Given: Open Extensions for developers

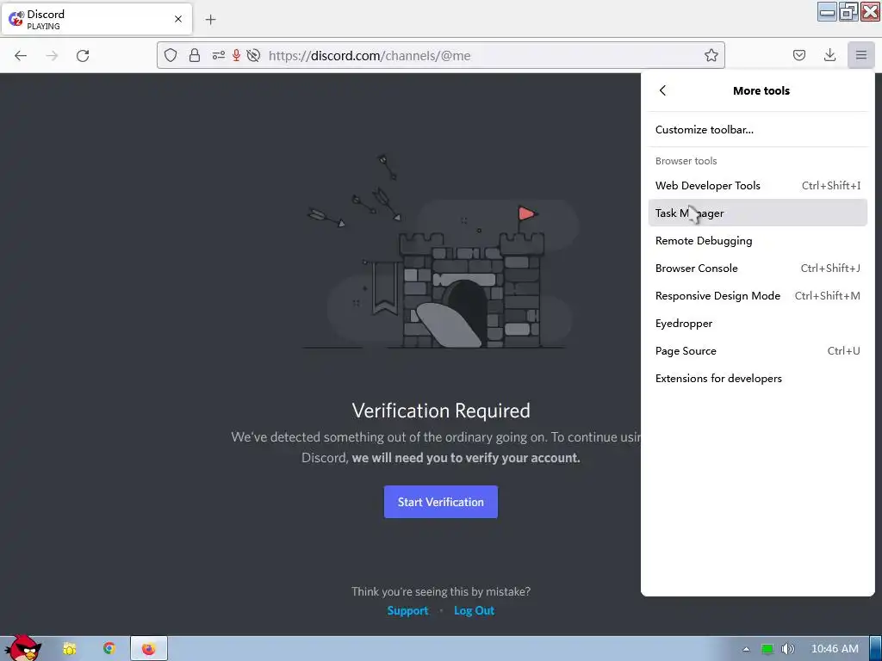Looking at the screenshot, I should tap(758, 379).
